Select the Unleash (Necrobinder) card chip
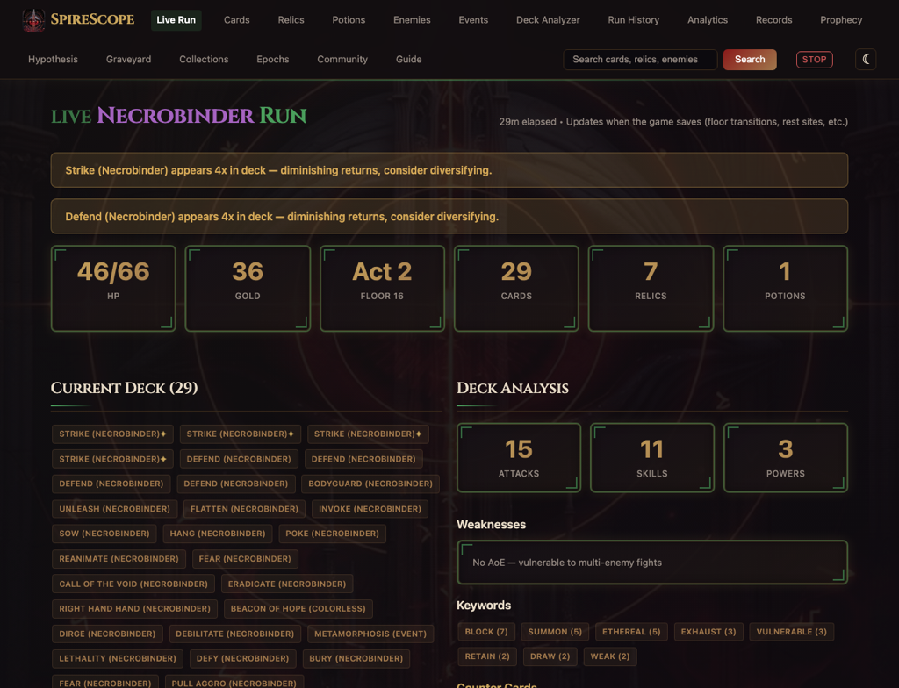899x688 pixels. tap(115, 509)
